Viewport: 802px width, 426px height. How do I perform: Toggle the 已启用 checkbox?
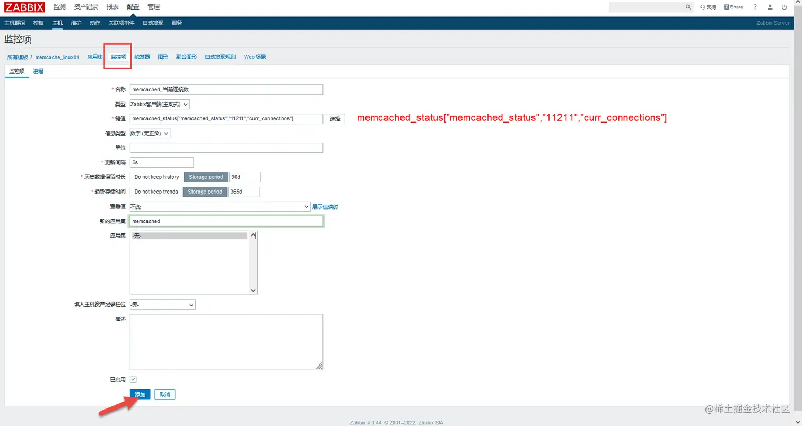pyautogui.click(x=133, y=379)
